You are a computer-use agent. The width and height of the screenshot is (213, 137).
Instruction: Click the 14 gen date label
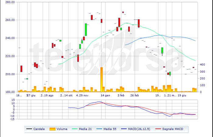point(105,95)
